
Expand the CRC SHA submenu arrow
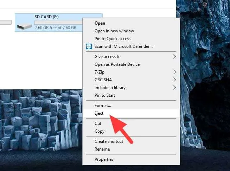174,80
